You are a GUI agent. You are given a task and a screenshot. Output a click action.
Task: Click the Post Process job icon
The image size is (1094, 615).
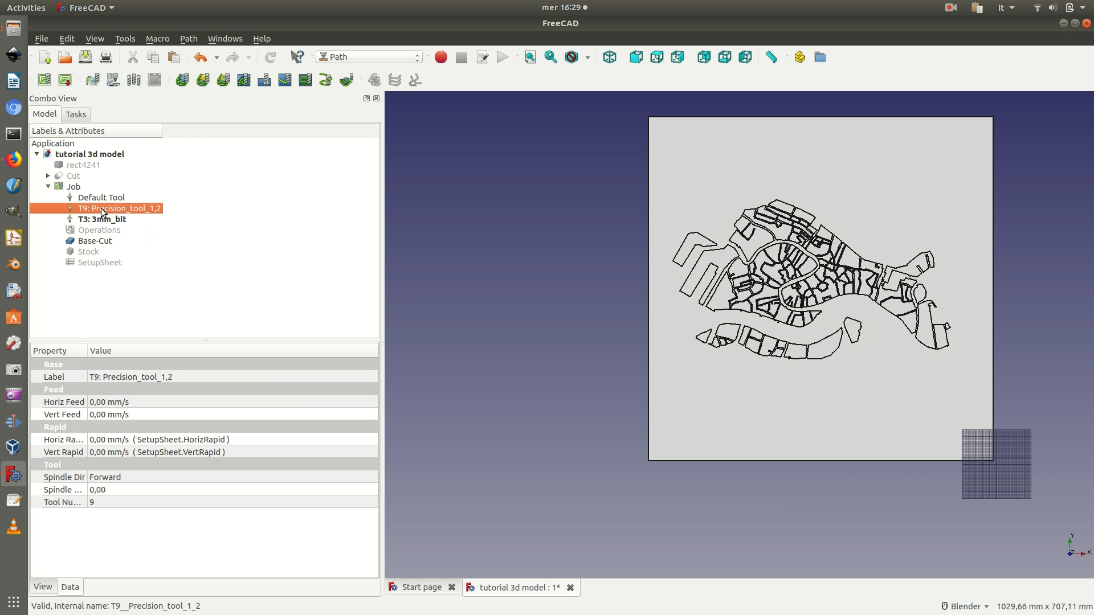click(65, 80)
